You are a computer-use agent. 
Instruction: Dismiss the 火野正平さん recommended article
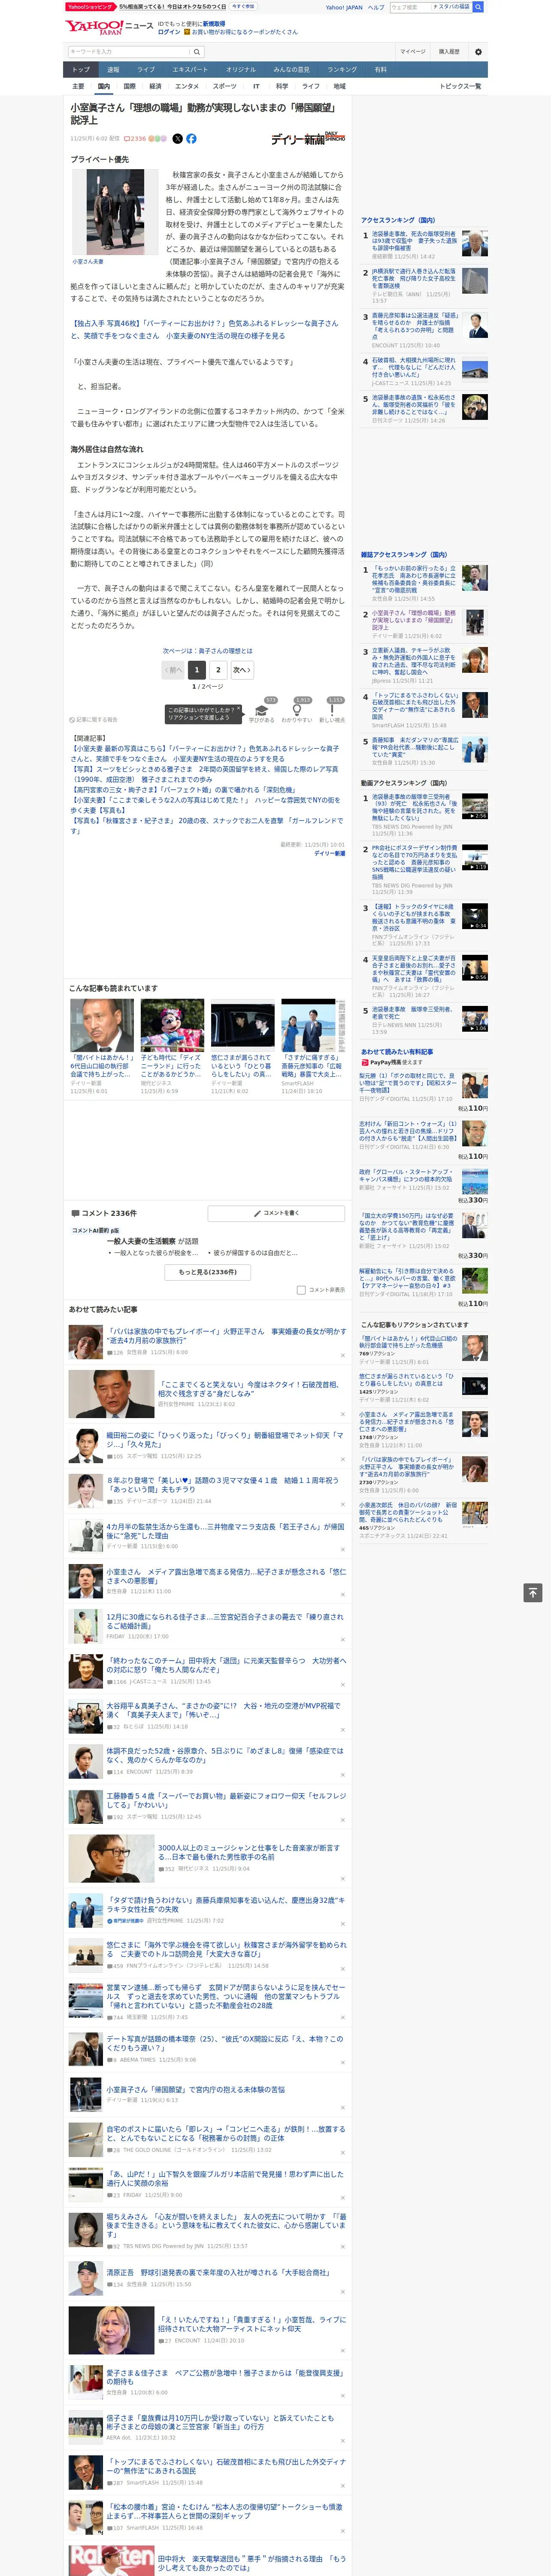click(342, 1356)
